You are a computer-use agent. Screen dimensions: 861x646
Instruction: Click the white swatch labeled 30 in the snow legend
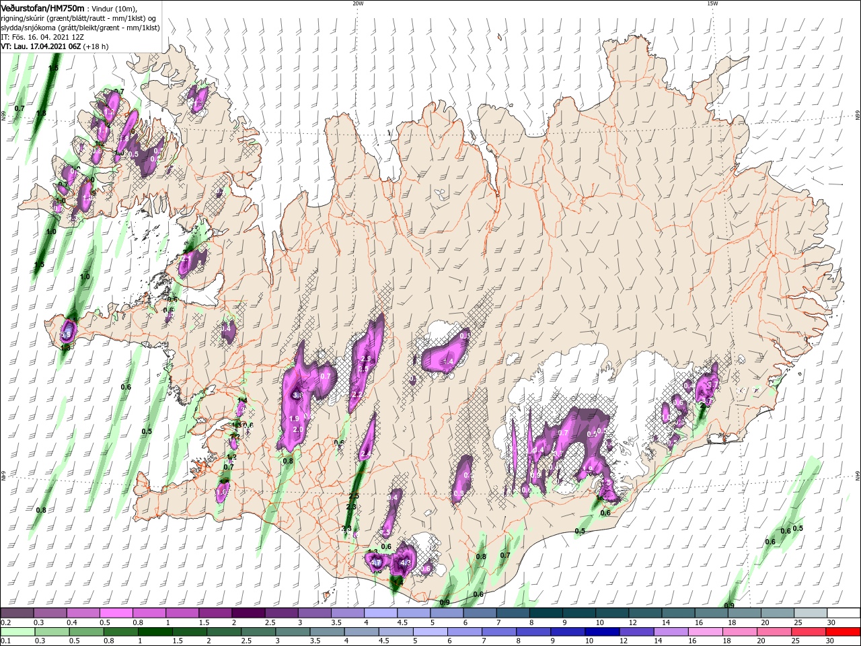[844, 613]
